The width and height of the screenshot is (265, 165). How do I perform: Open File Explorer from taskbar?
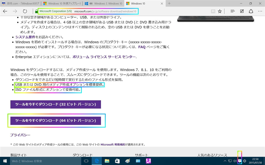click(107, 161)
